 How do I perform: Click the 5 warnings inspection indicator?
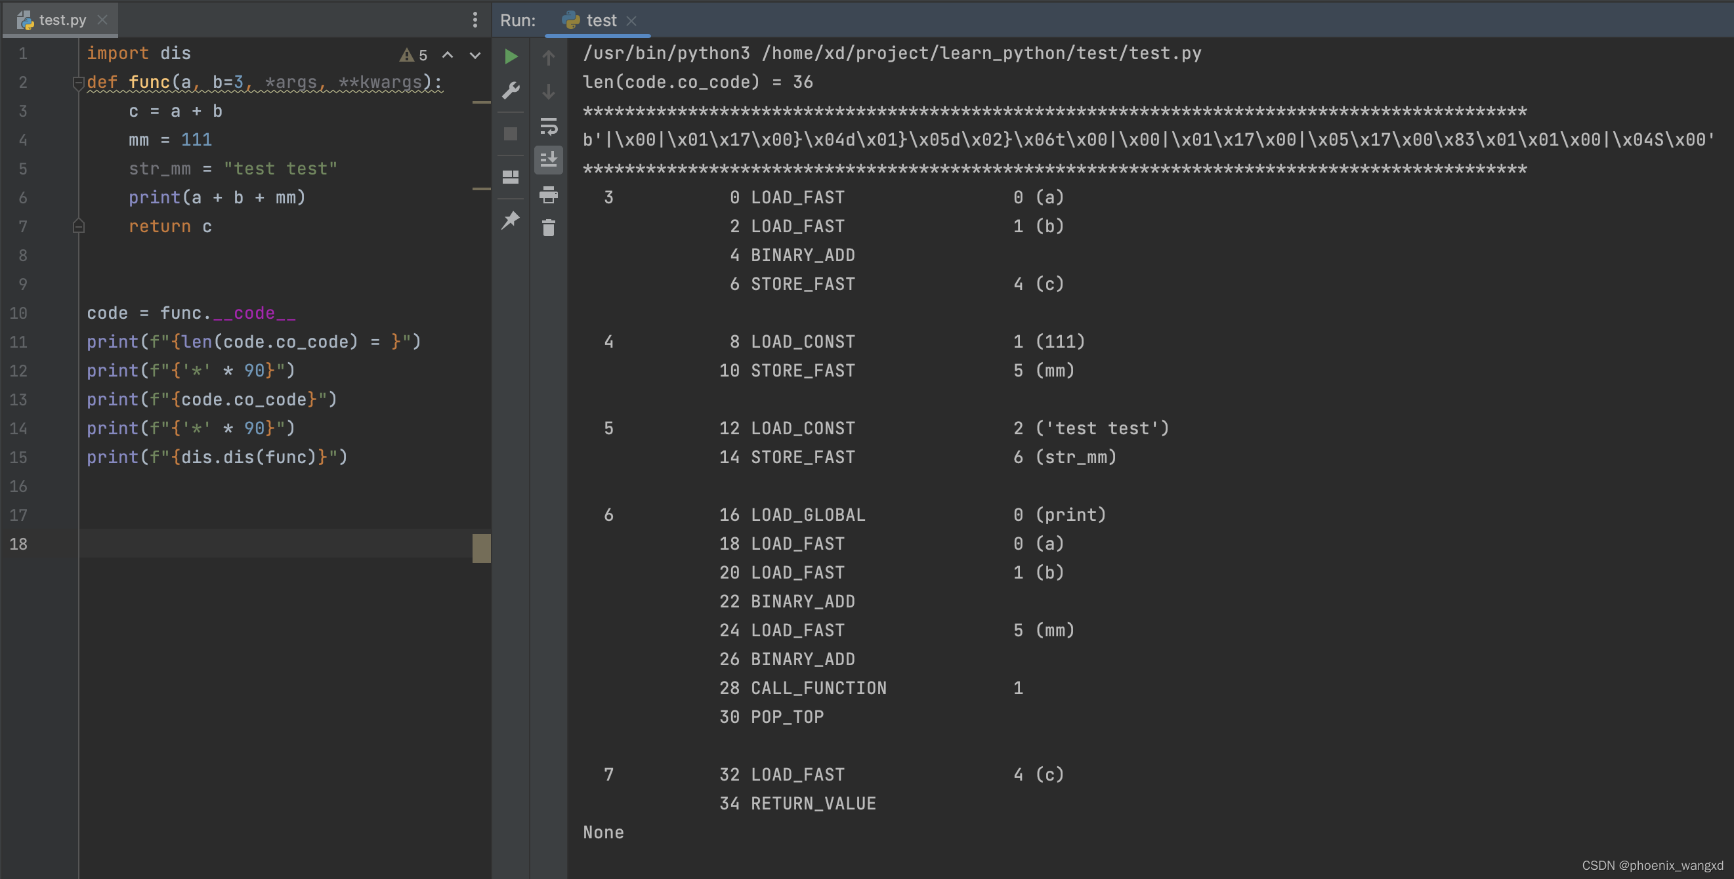pos(414,55)
